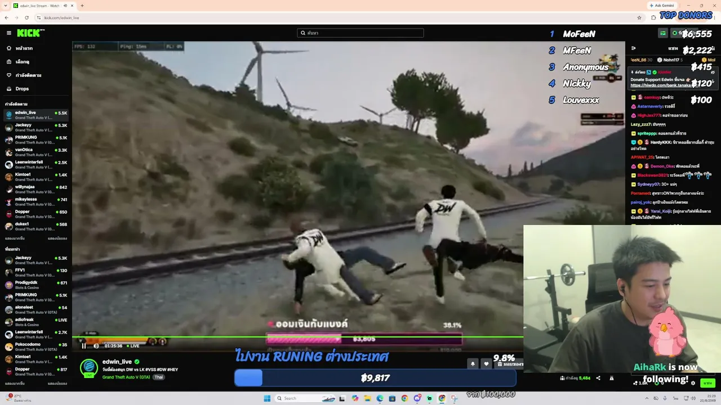Open FFV1 channel in the recommended list
Viewport: 721px width, 405px height.
click(x=36, y=272)
